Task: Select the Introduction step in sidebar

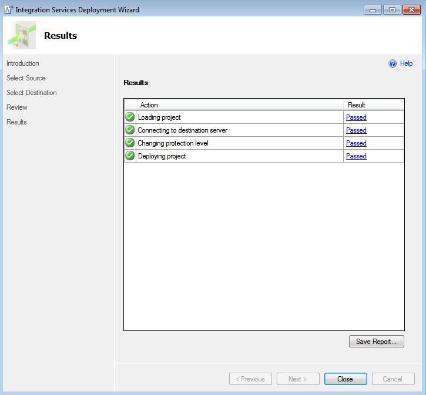Action: point(23,63)
